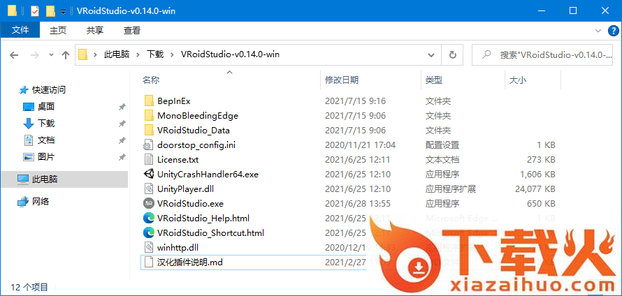Unpin 图片 using its pin icon
Image resolution: width=622 pixels, height=296 pixels.
[x=122, y=157]
